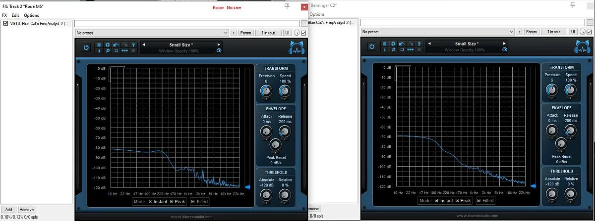Open the 'No preset' dropdown in Rode M5 window

pyautogui.click(x=152, y=33)
